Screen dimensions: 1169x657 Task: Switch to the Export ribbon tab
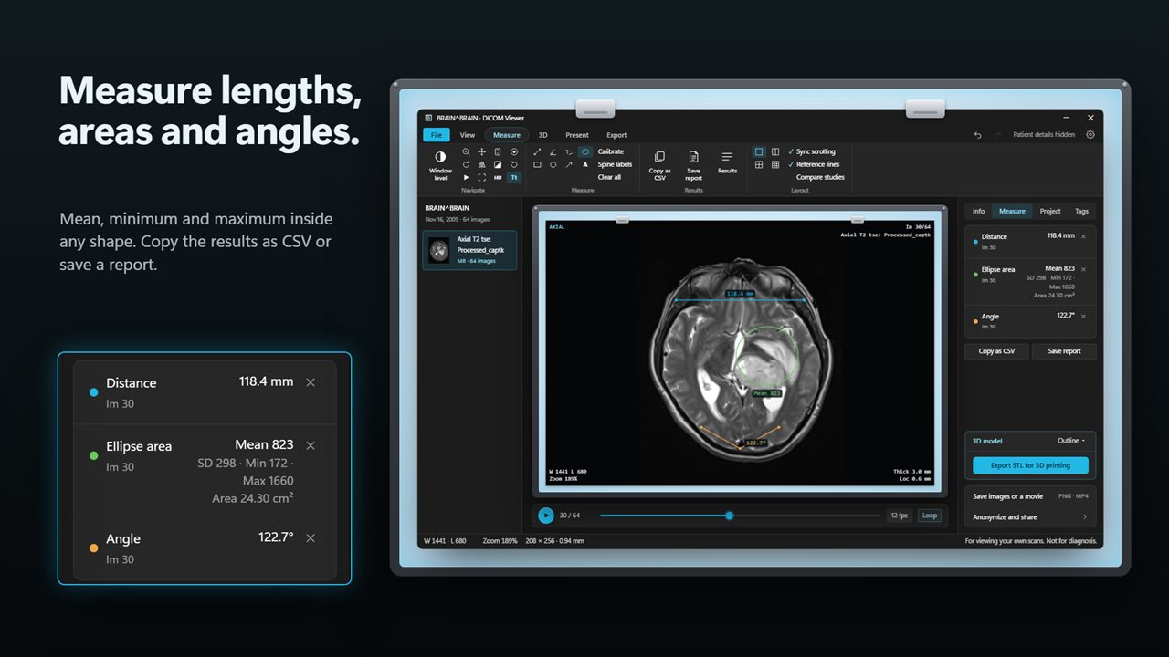click(x=616, y=135)
